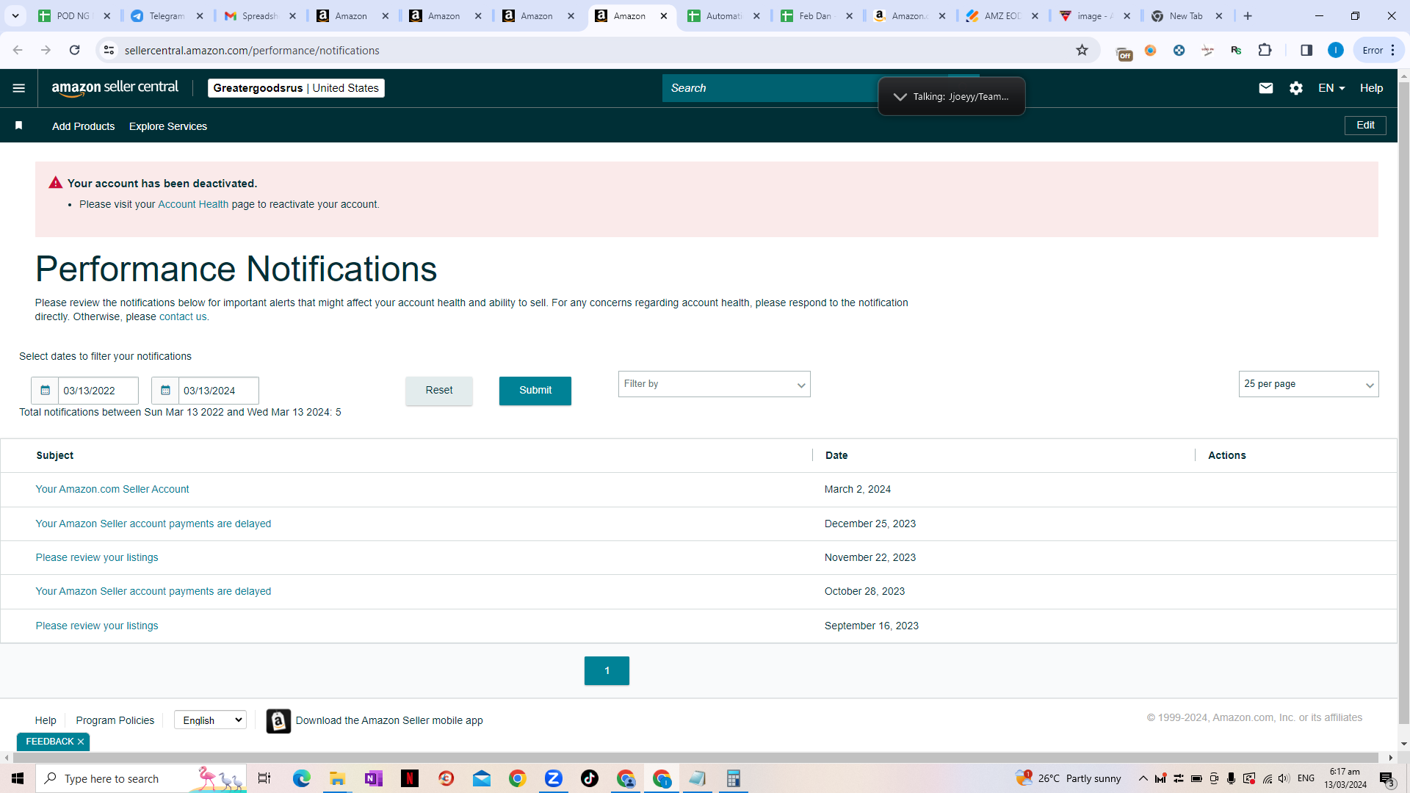Click the start date field 03/13/2022
This screenshot has width=1410, height=793.
pos(98,391)
